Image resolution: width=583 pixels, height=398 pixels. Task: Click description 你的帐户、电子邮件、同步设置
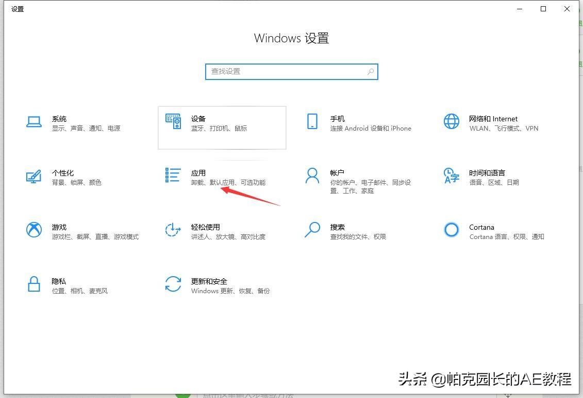coord(370,186)
